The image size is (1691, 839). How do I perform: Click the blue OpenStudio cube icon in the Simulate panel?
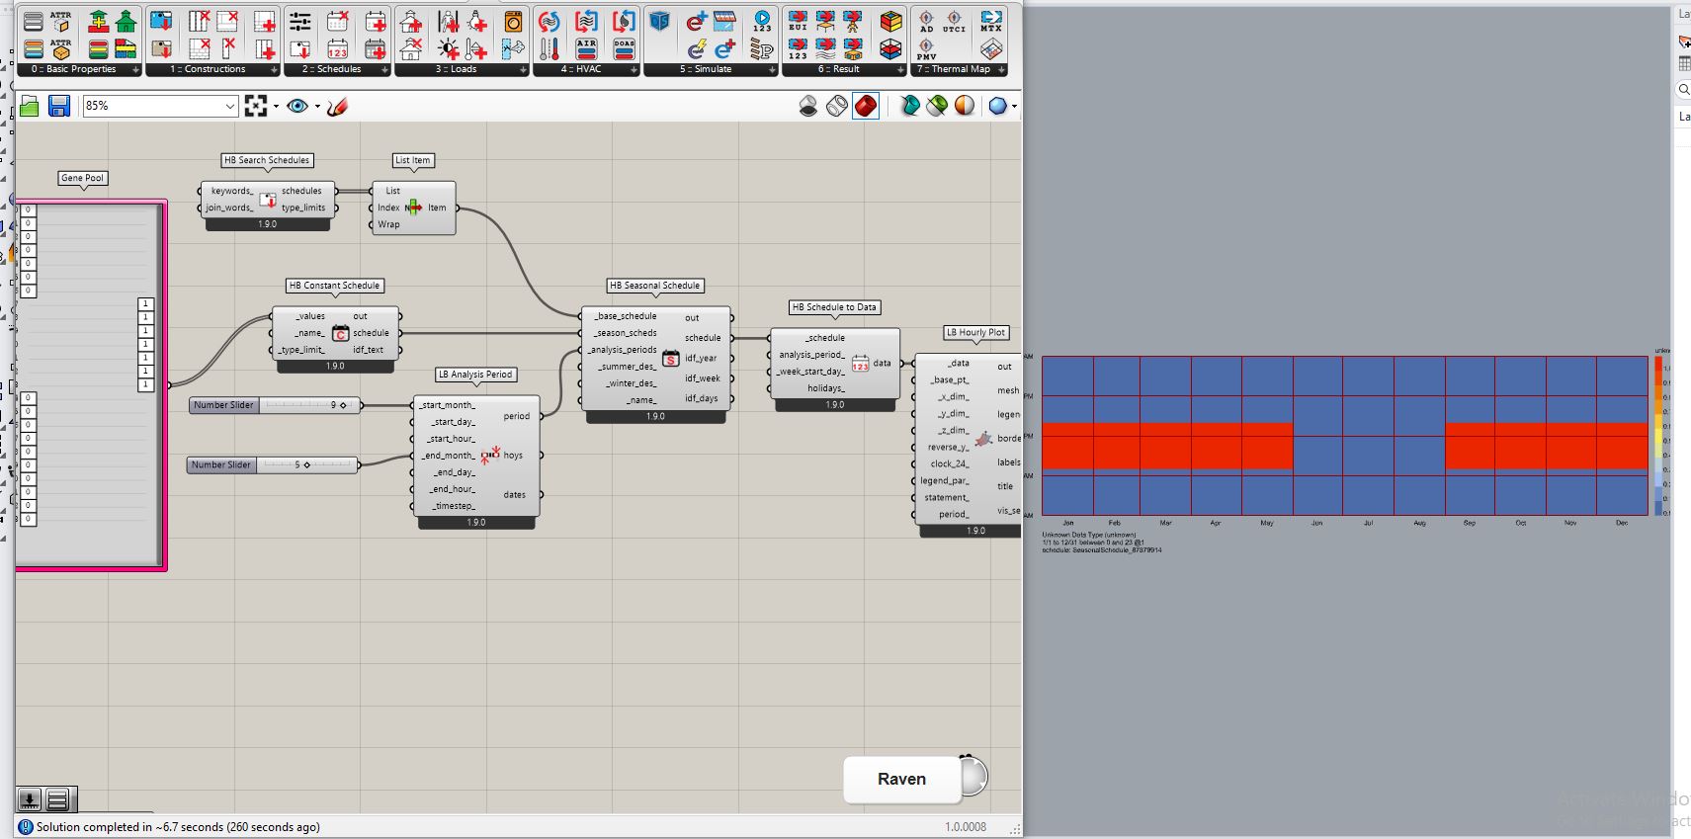coord(660,21)
